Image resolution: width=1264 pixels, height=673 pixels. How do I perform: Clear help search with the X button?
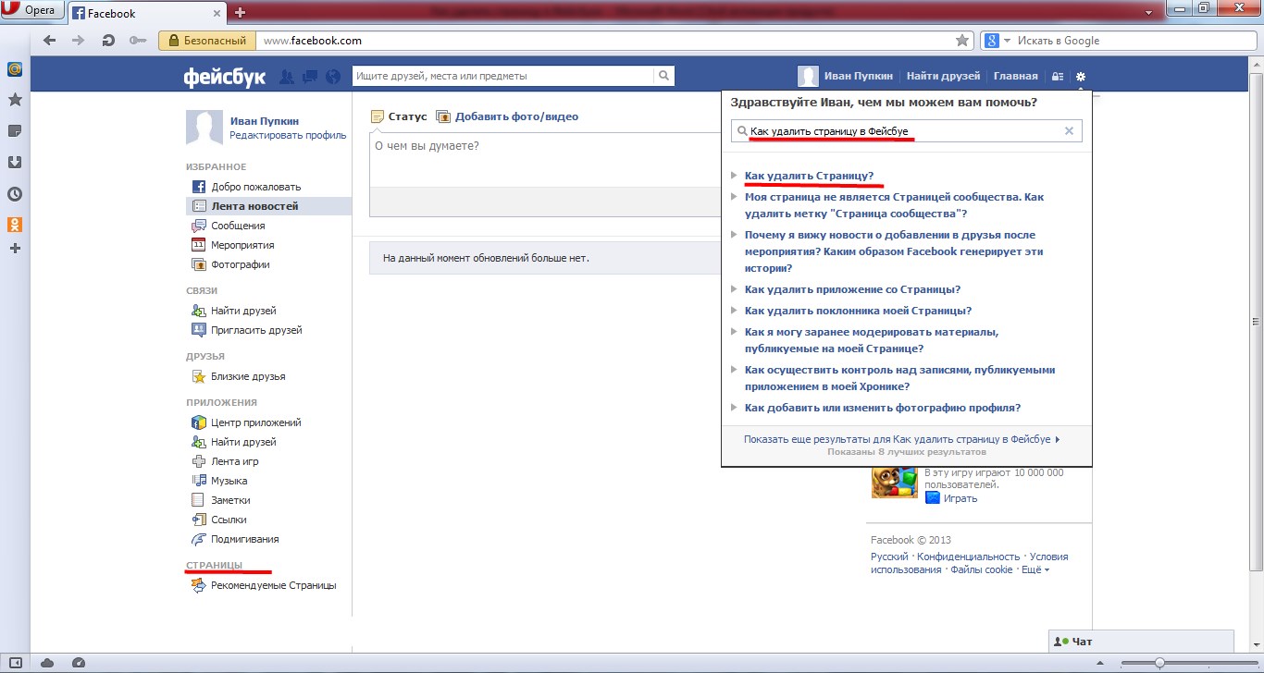click(1069, 131)
